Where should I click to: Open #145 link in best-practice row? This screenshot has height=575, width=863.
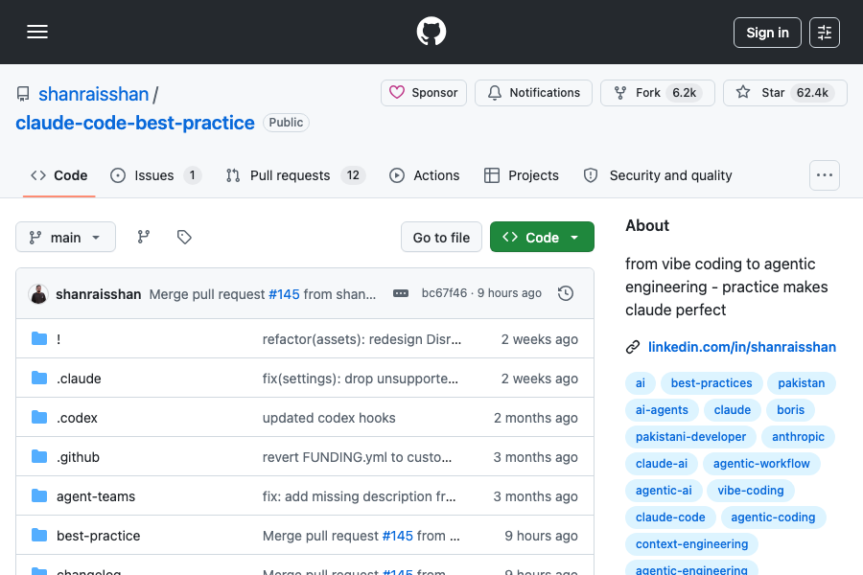(x=397, y=536)
